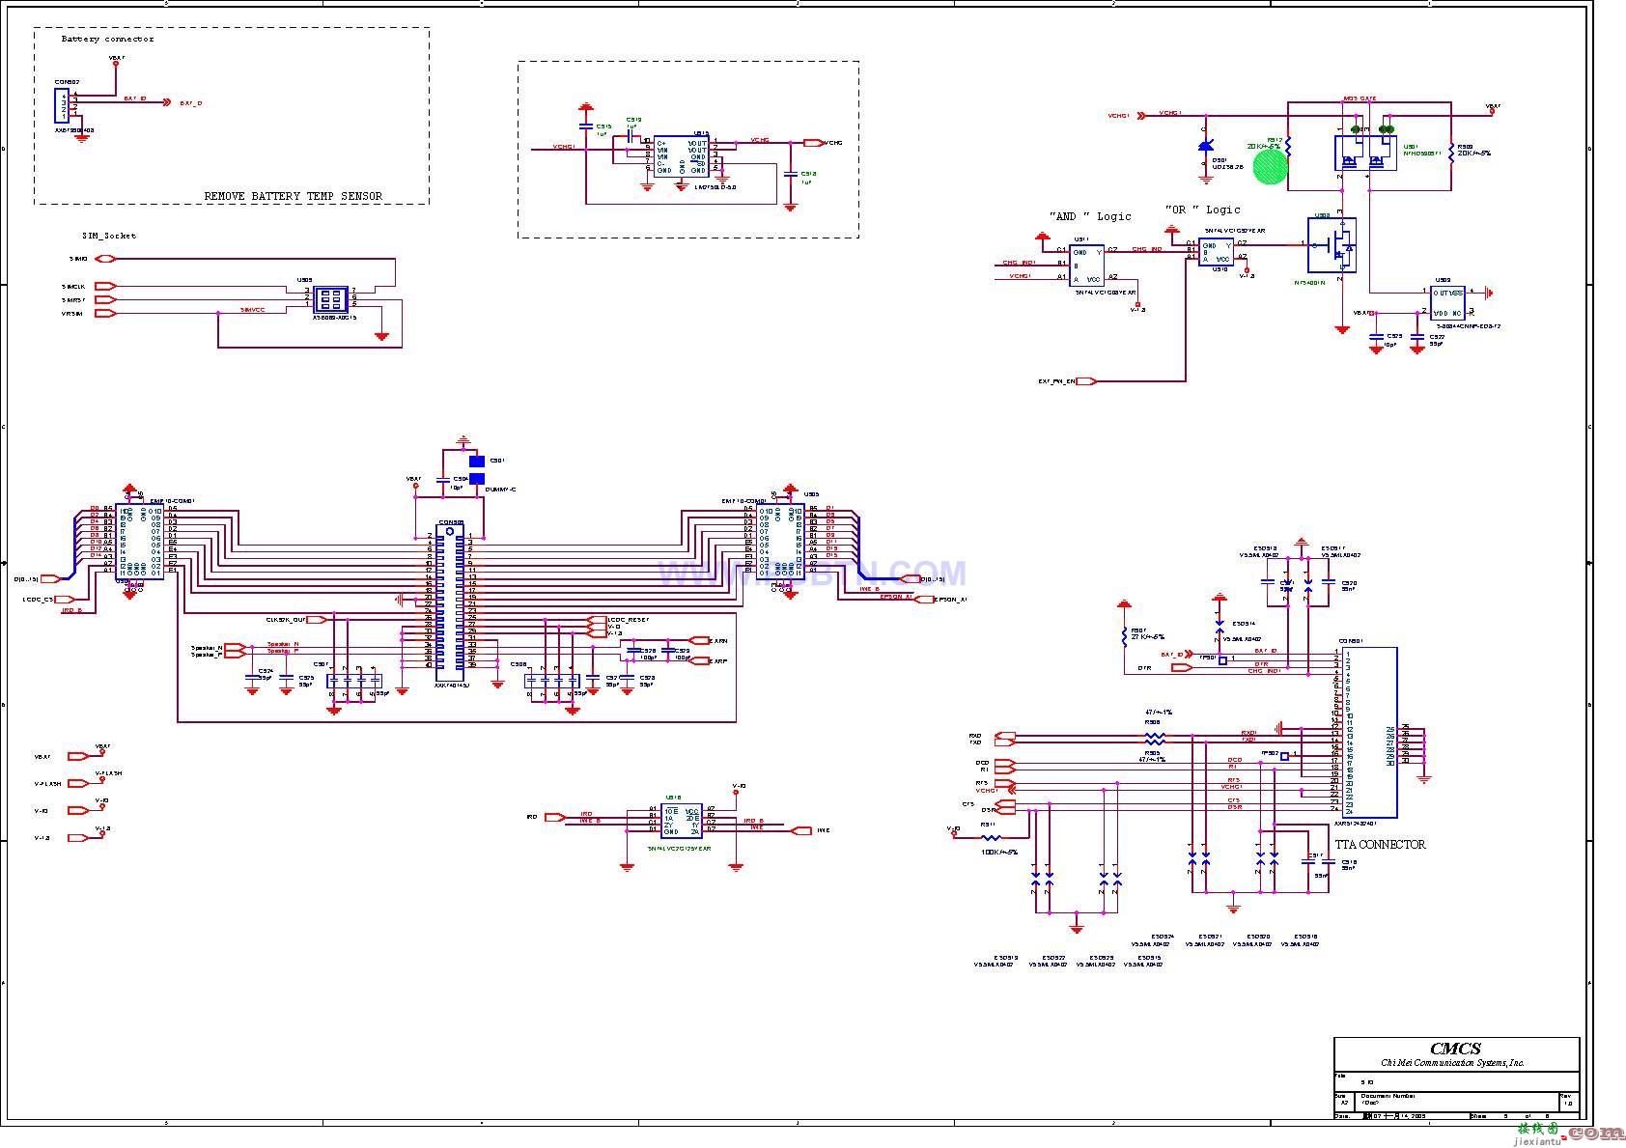The width and height of the screenshot is (1626, 1148).
Task: Click the TP502 test point square
Action: pos(1285,756)
